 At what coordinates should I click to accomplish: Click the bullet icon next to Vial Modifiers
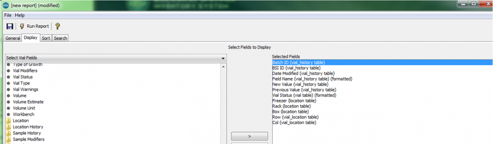[x=8, y=71]
